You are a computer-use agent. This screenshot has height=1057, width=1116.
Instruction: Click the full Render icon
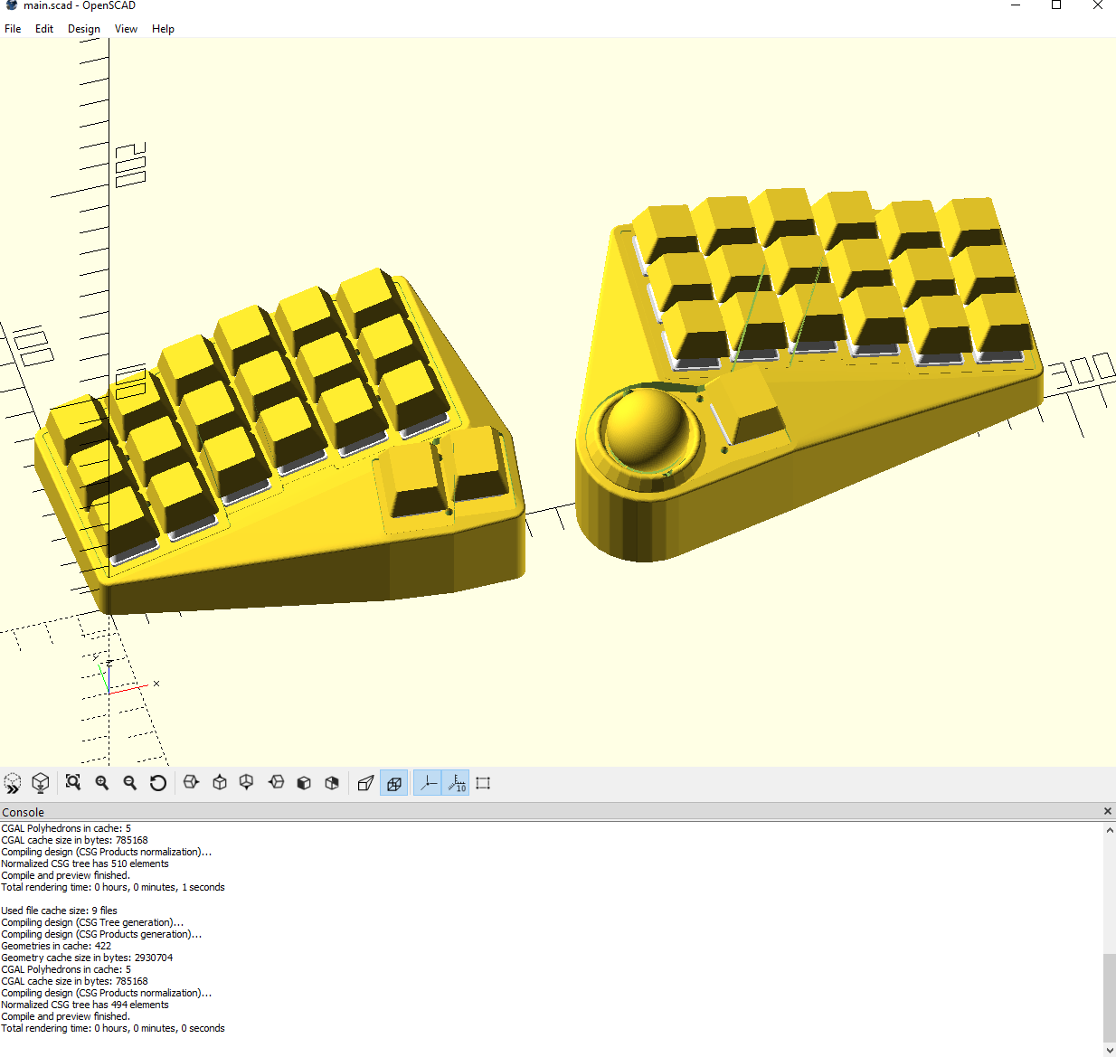click(41, 783)
